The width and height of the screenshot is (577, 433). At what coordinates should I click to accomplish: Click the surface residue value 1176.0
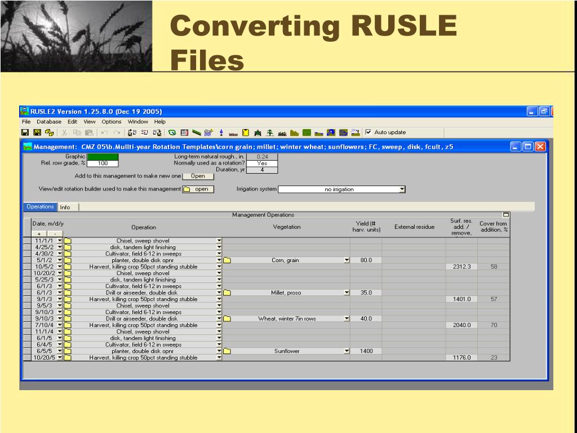(x=462, y=358)
